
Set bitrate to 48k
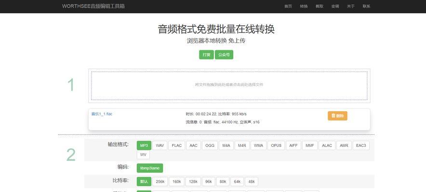[x=252, y=181]
